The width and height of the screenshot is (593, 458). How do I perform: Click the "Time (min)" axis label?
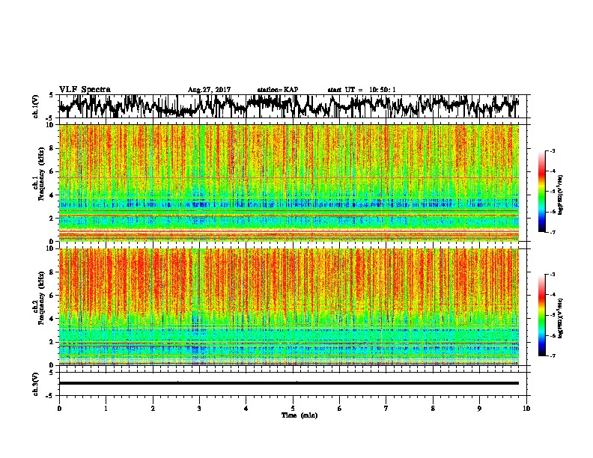coord(299,415)
